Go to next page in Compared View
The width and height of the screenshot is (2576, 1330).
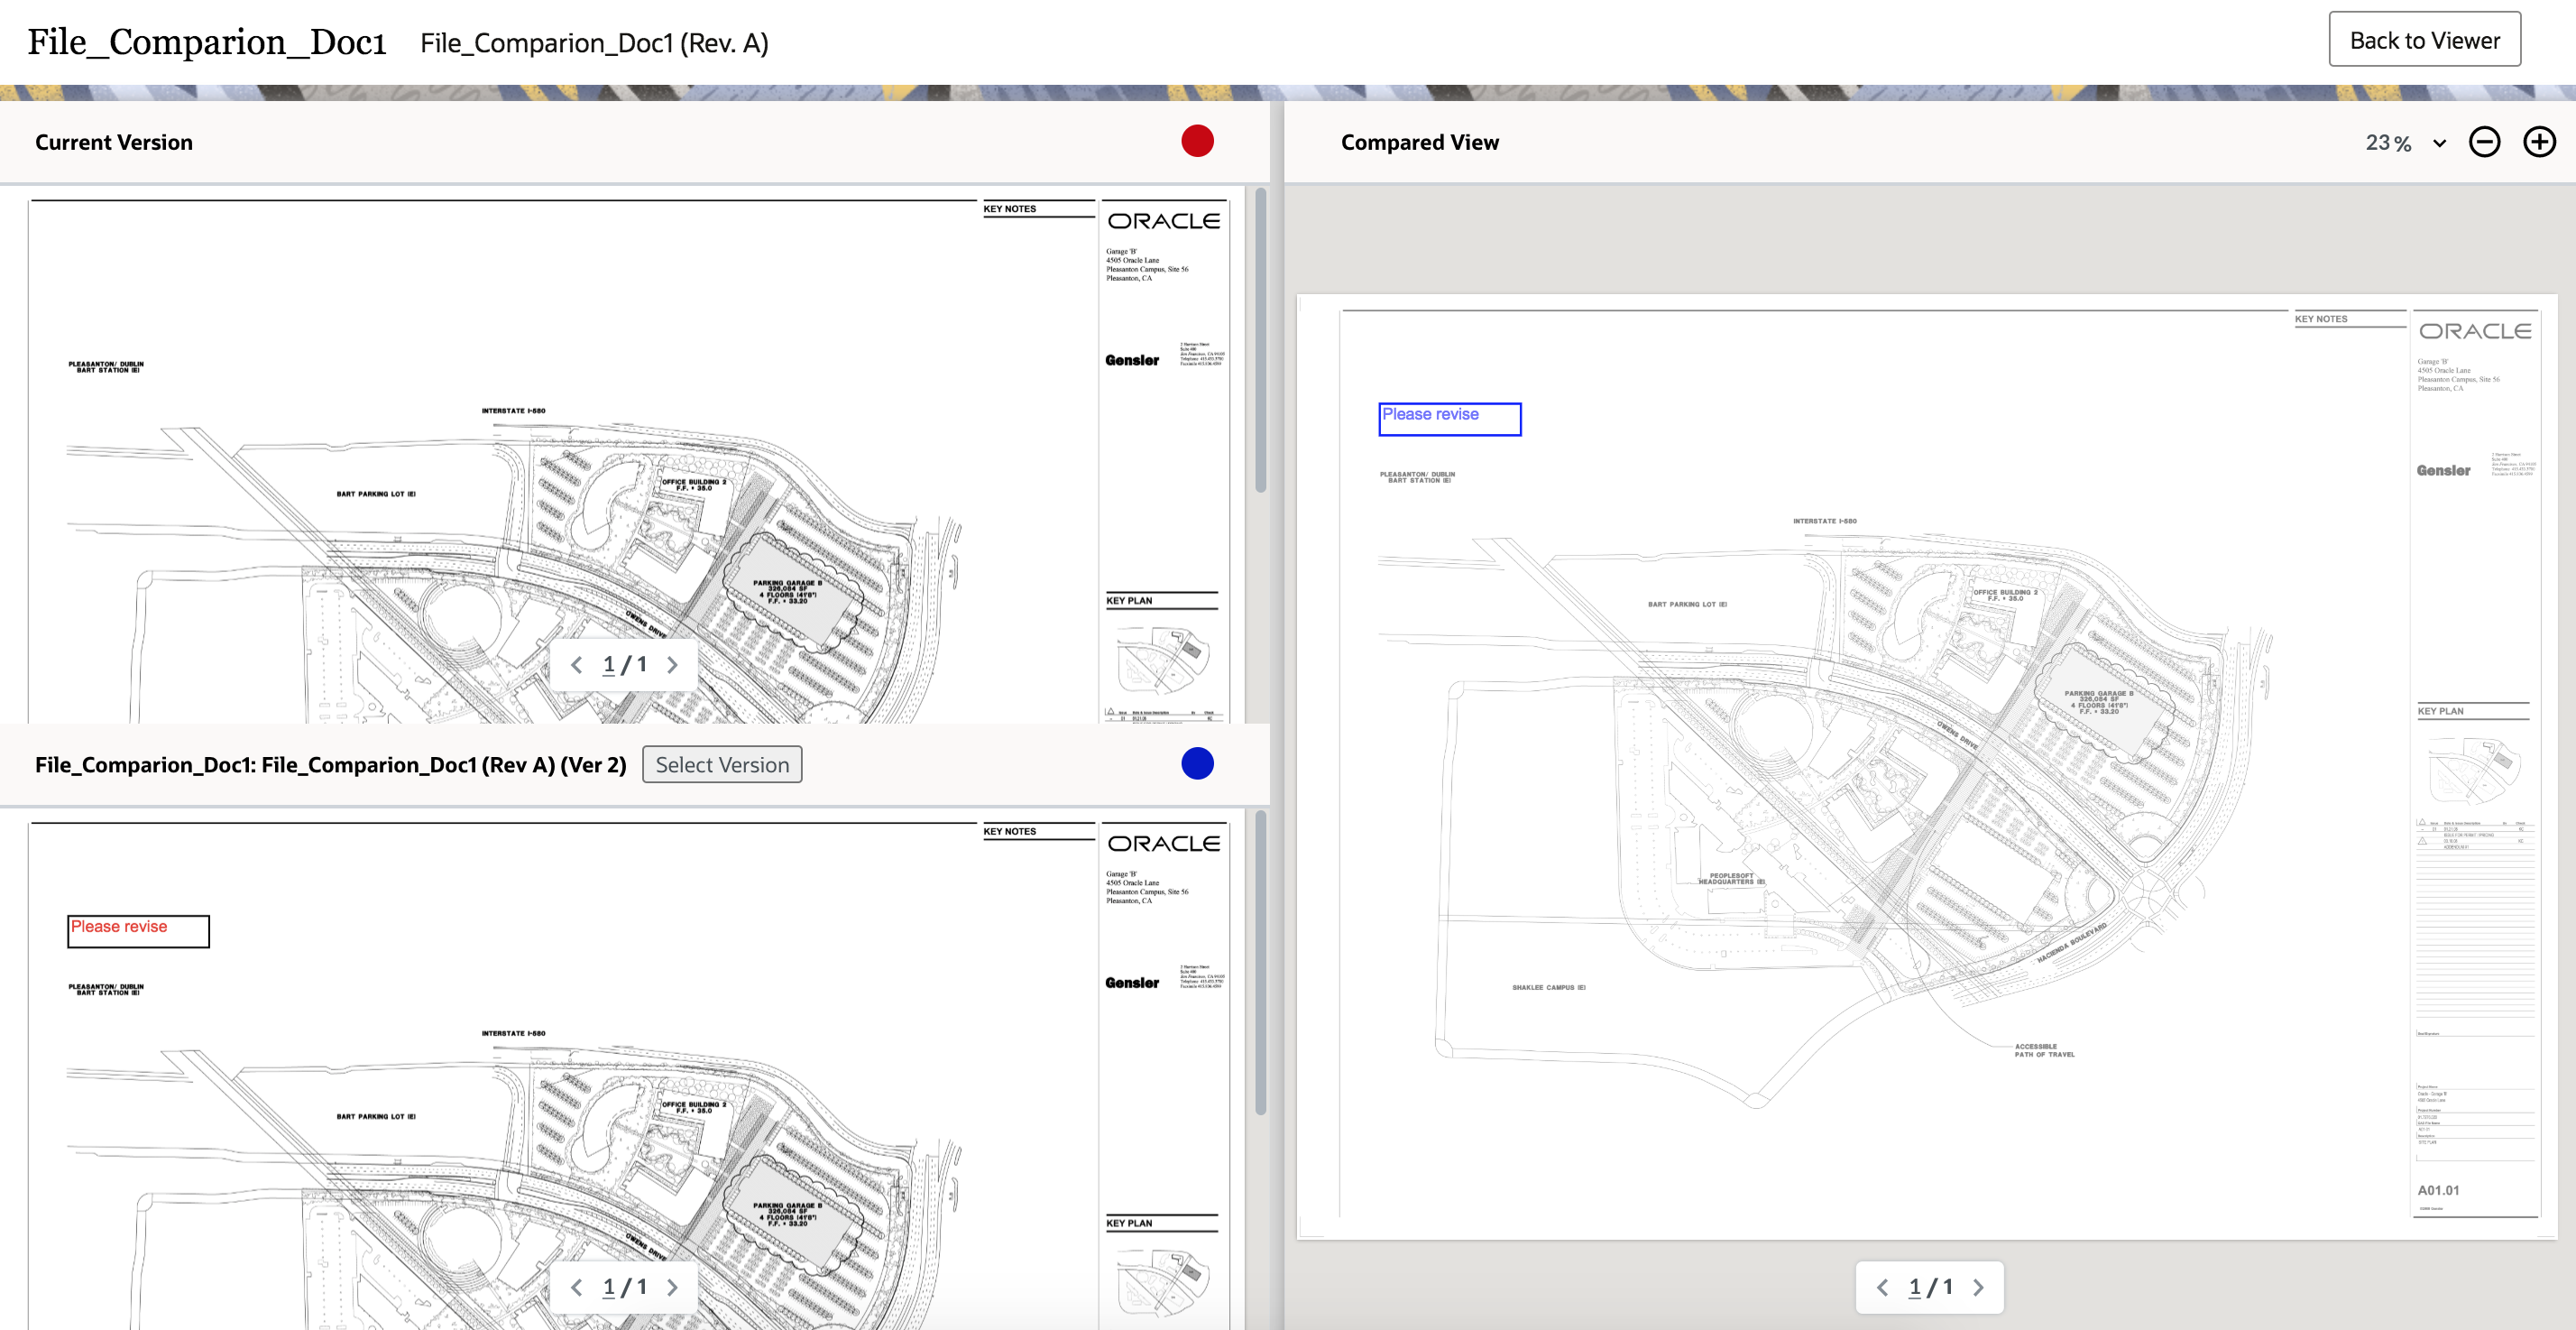coord(1978,1287)
